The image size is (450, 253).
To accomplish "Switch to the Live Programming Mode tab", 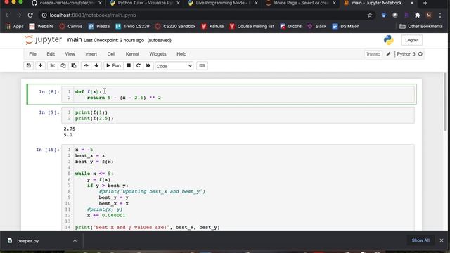I will click(x=222, y=3).
